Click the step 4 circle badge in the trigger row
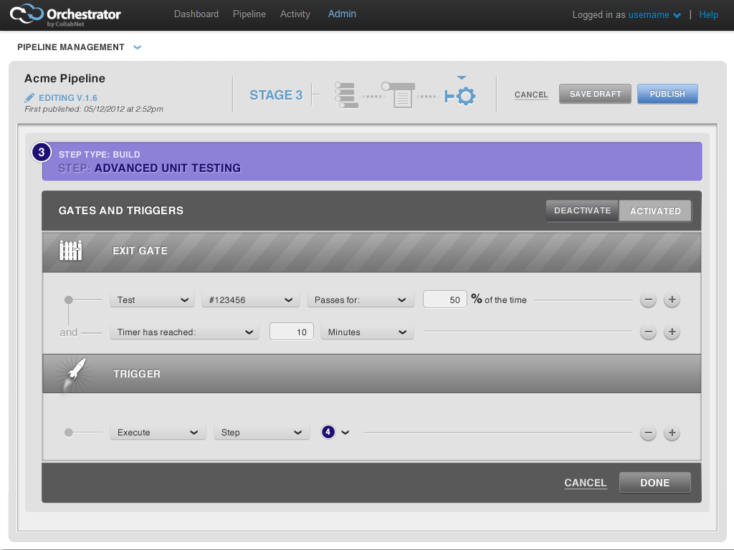 tap(328, 432)
